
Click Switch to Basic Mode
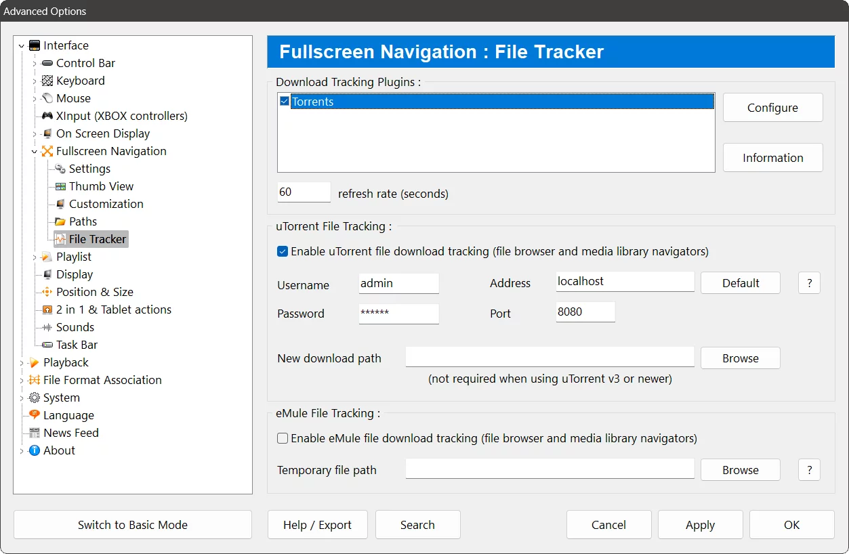pyautogui.click(x=133, y=525)
